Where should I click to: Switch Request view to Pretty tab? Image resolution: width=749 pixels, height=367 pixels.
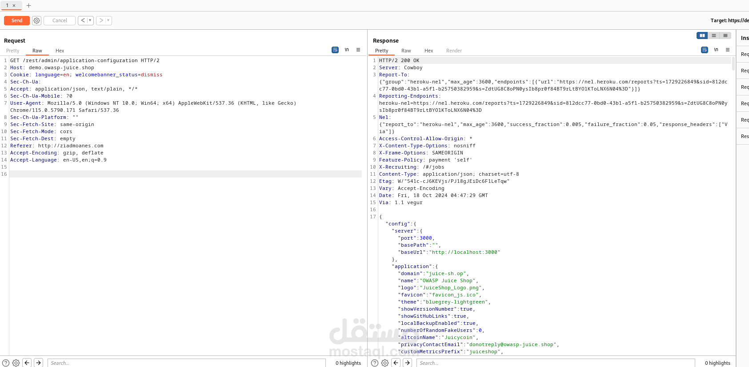[x=13, y=51]
